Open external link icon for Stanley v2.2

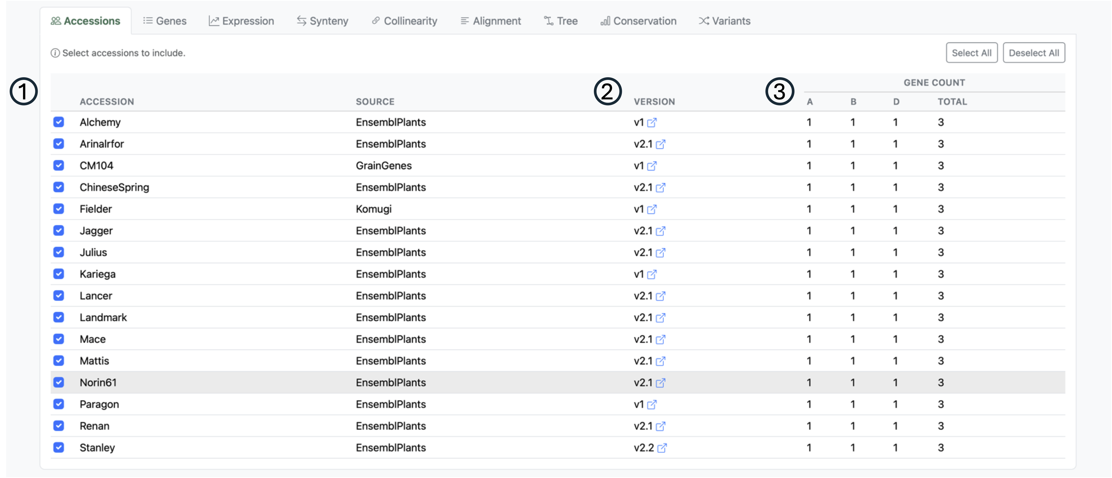[662, 448]
